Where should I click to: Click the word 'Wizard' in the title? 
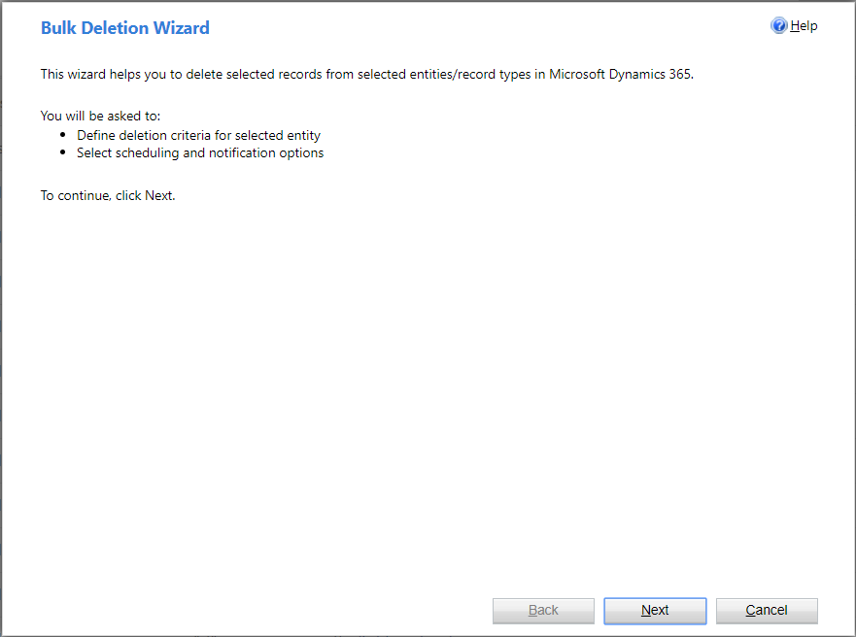(x=182, y=28)
